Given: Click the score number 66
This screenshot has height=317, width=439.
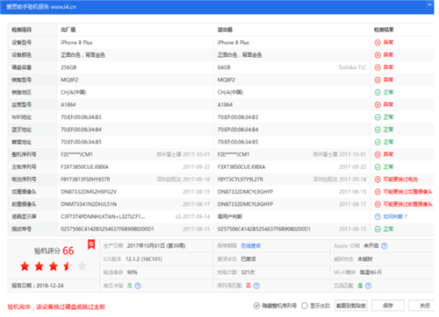Looking at the screenshot, I should tap(68, 250).
